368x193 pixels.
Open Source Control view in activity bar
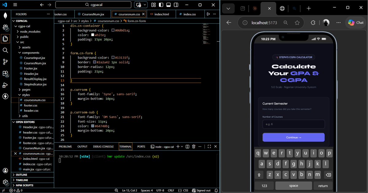tap(6, 62)
